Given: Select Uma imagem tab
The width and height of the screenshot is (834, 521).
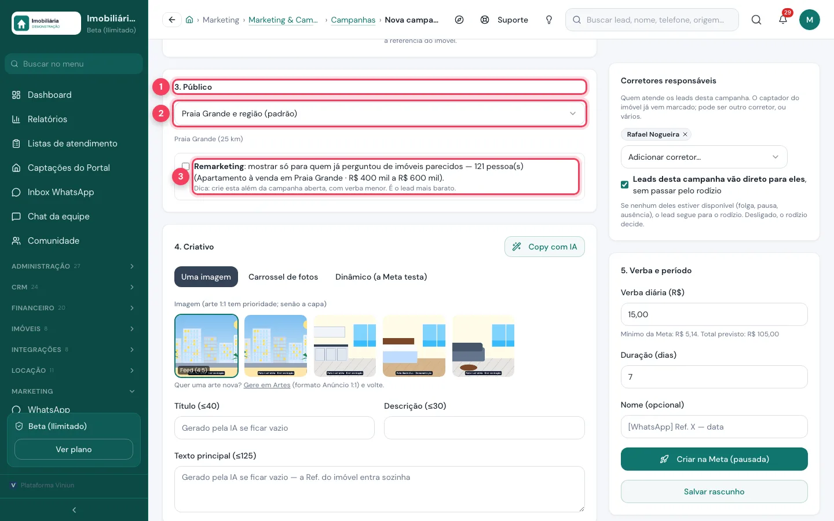Looking at the screenshot, I should [206, 277].
